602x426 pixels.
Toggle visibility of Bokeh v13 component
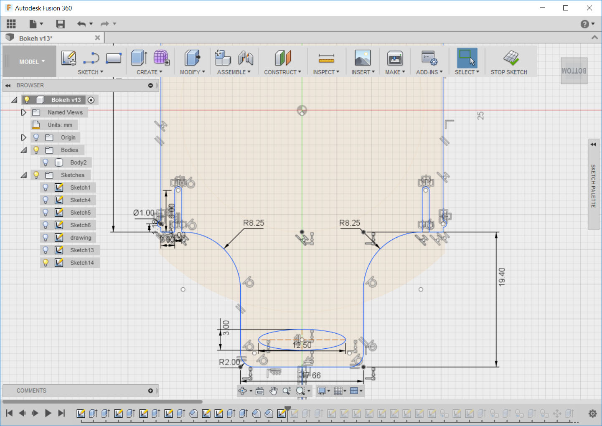pyautogui.click(x=27, y=100)
